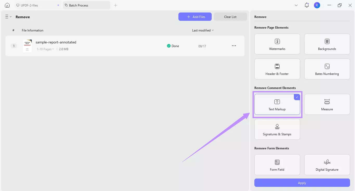This screenshot has width=355, height=191.
Task: Select the Form Field removal option
Action: click(x=277, y=164)
